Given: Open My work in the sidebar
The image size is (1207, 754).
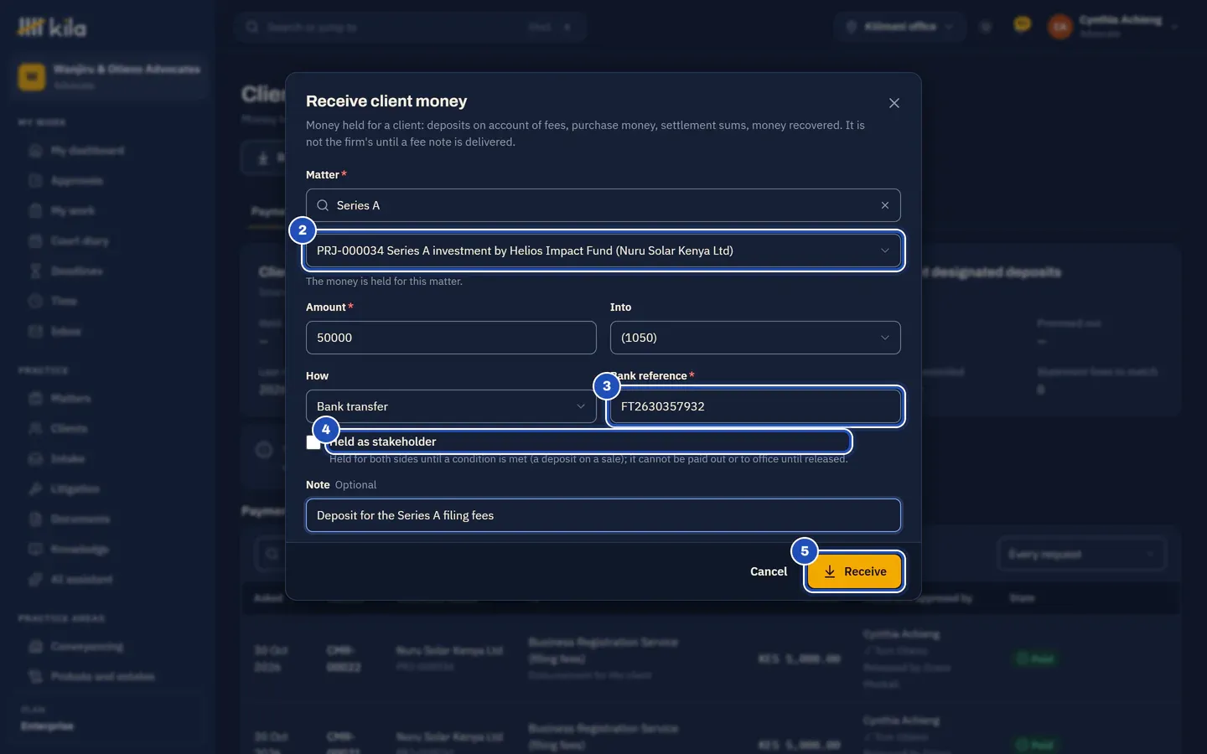Looking at the screenshot, I should (73, 211).
